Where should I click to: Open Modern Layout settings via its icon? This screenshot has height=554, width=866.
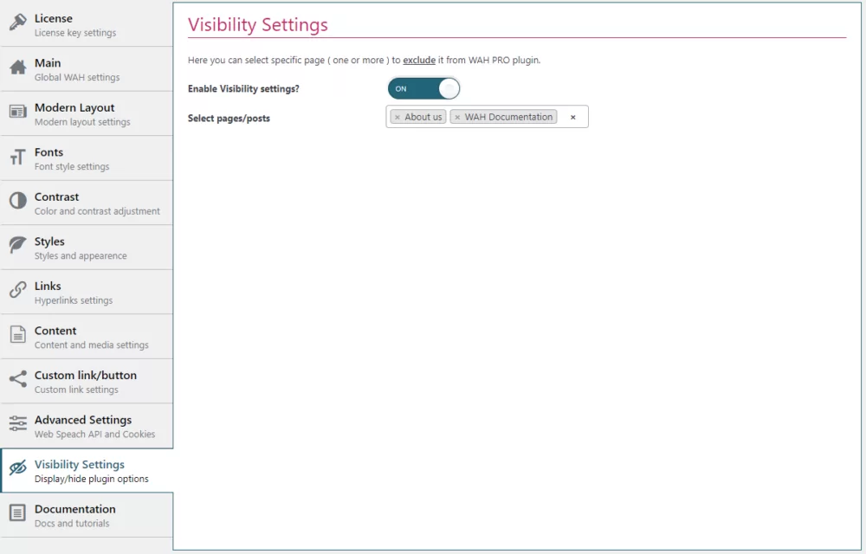tap(18, 108)
